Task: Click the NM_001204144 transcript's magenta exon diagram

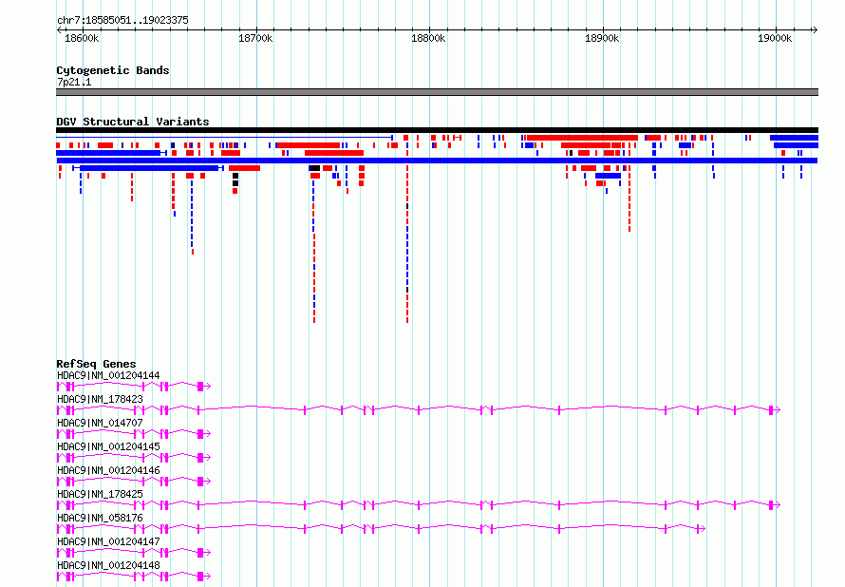Action: [x=134, y=387]
